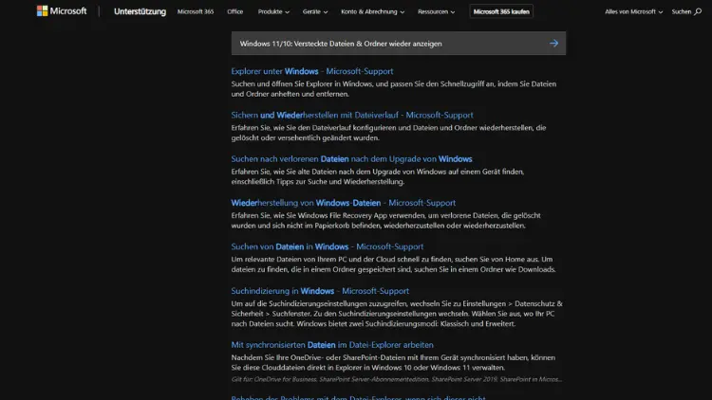712x400 pixels.
Task: Open the Microsoft 365 menu item
Action: [196, 11]
